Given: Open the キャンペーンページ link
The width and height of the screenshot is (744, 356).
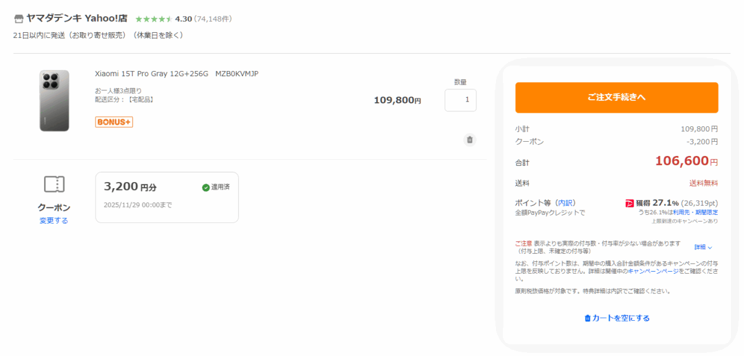Looking at the screenshot, I should 653,271.
